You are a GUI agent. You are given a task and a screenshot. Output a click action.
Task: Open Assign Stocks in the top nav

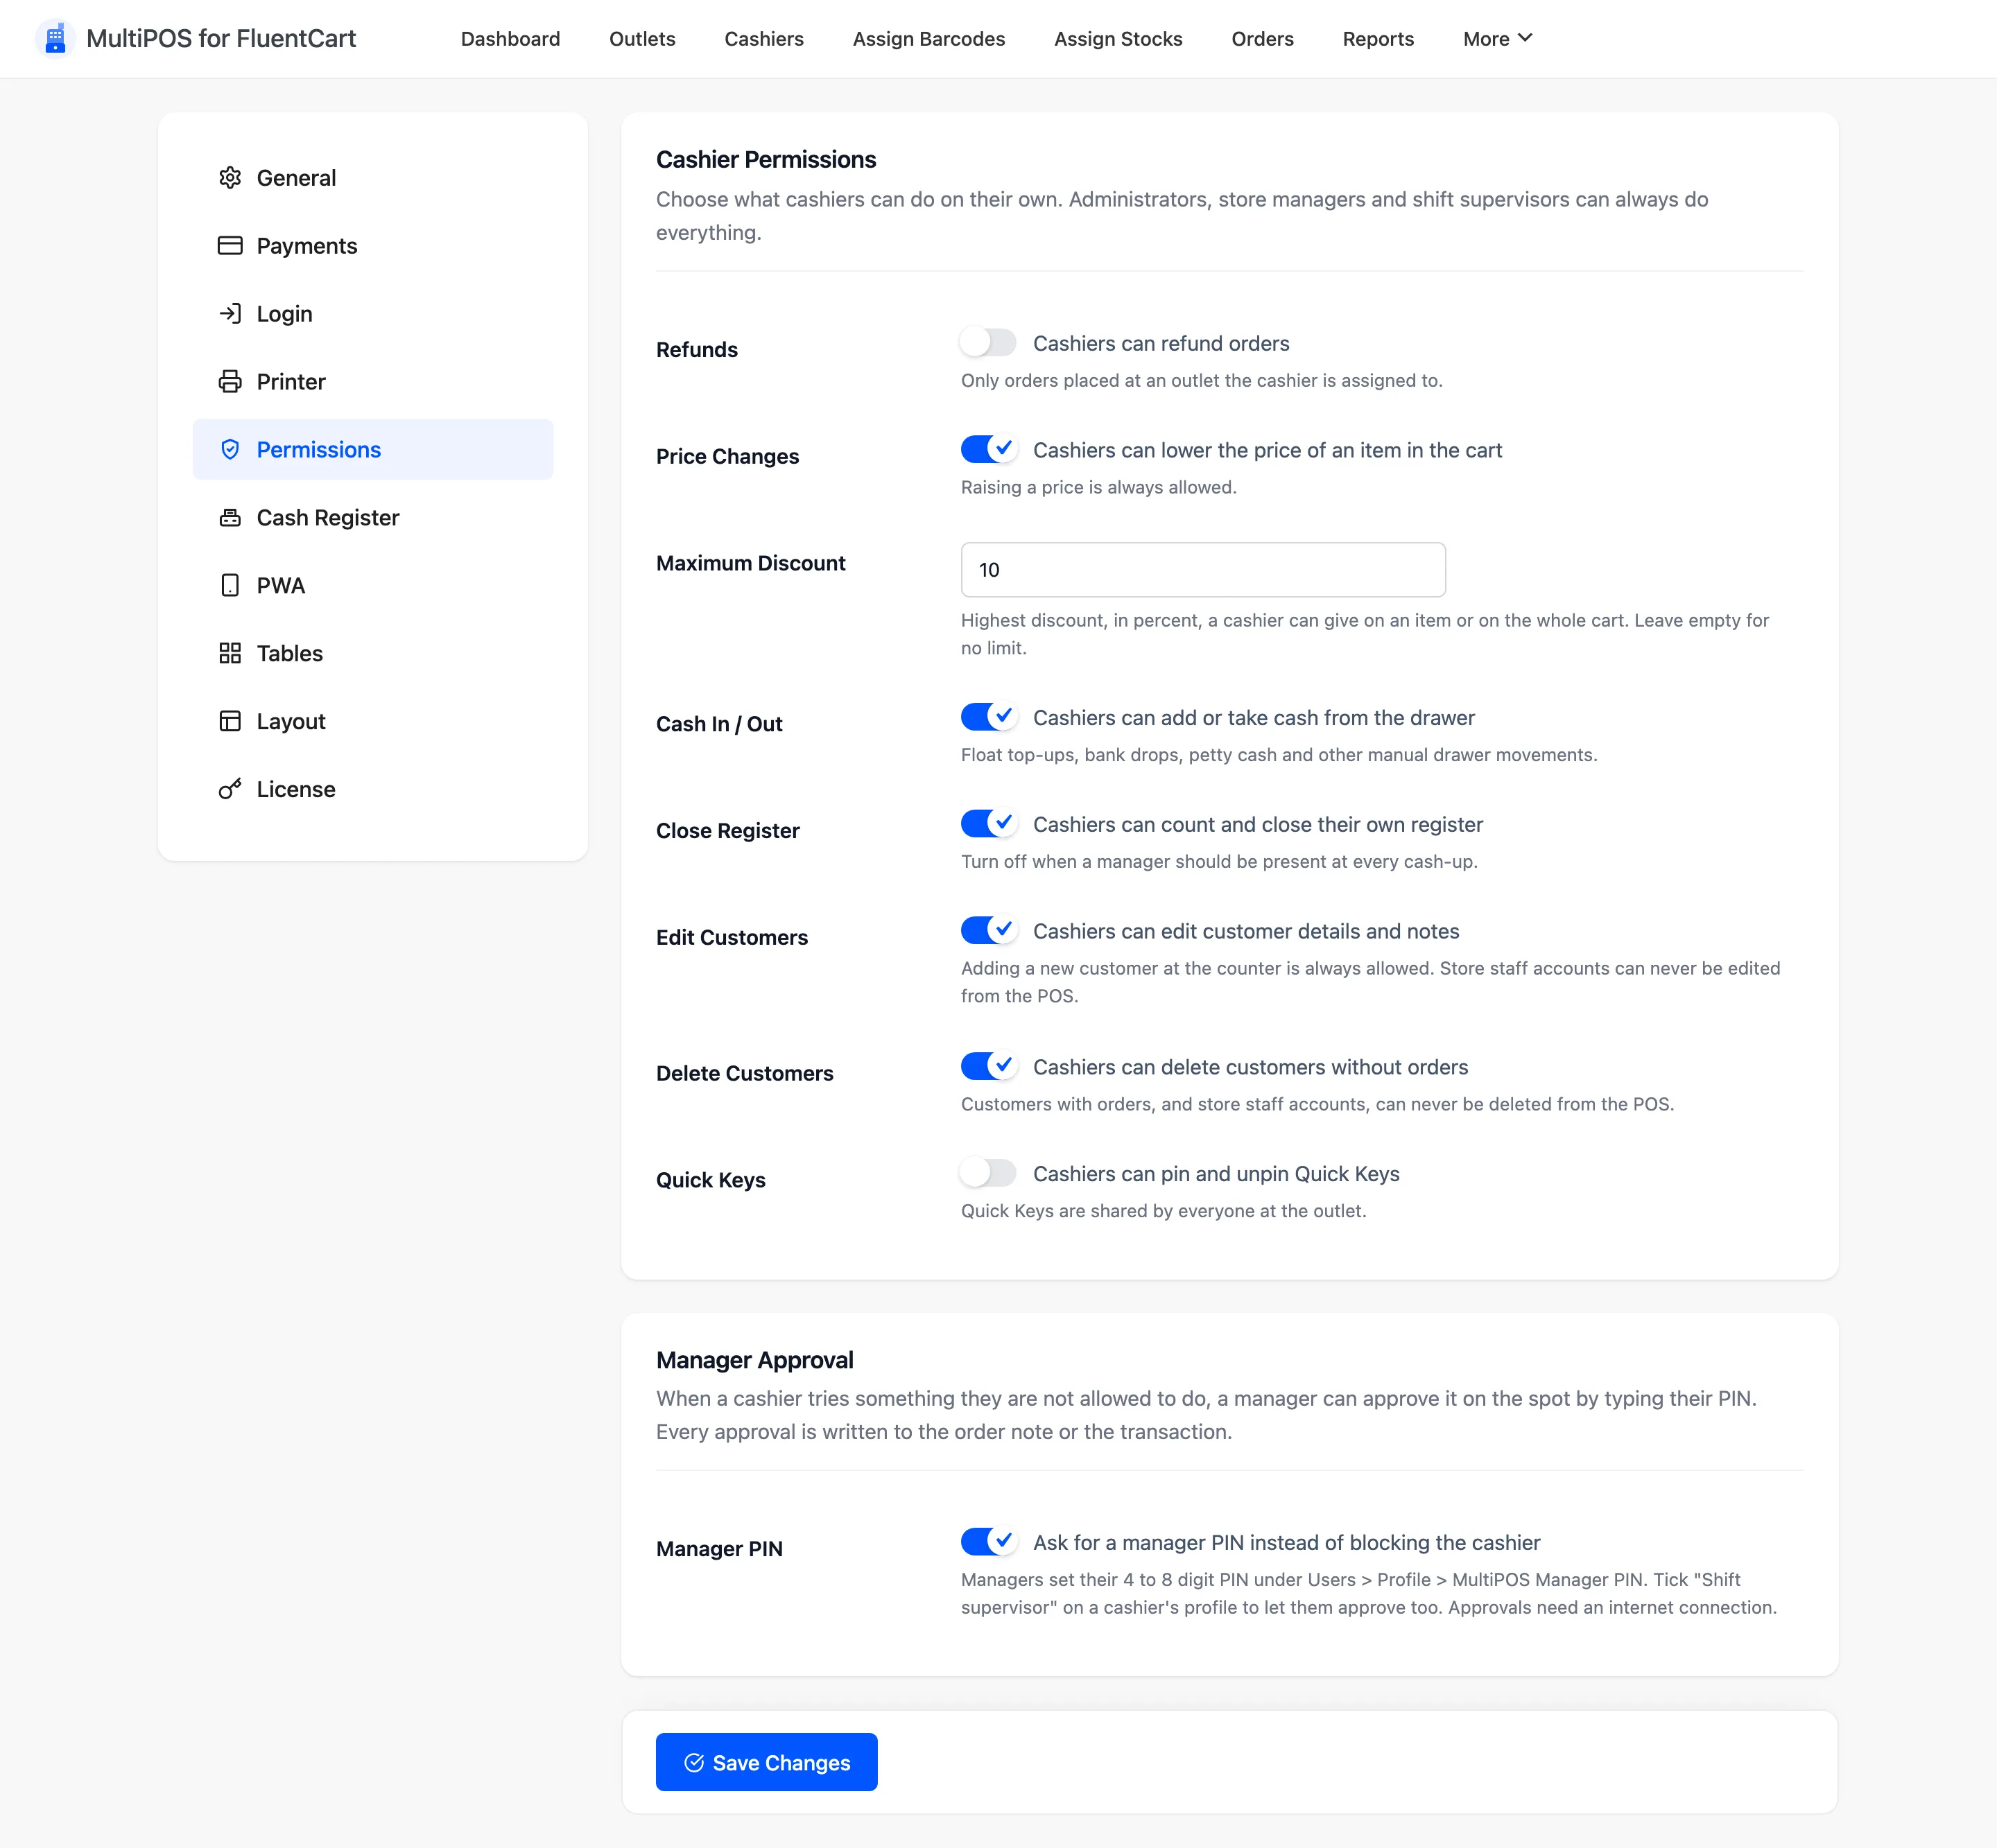coord(1118,39)
